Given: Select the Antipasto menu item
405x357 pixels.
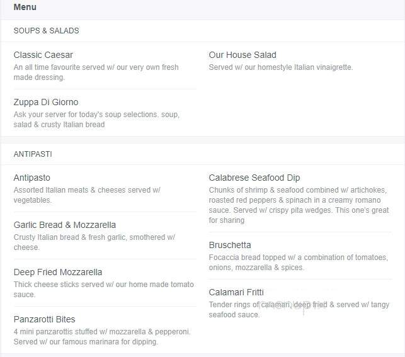Looking at the screenshot, I should [x=32, y=178].
